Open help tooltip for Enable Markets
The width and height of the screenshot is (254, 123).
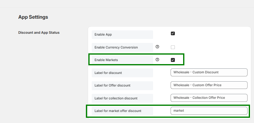point(157,60)
